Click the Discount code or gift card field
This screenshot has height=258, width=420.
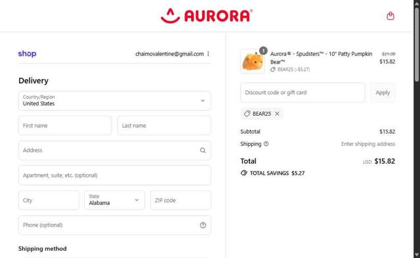coord(303,92)
